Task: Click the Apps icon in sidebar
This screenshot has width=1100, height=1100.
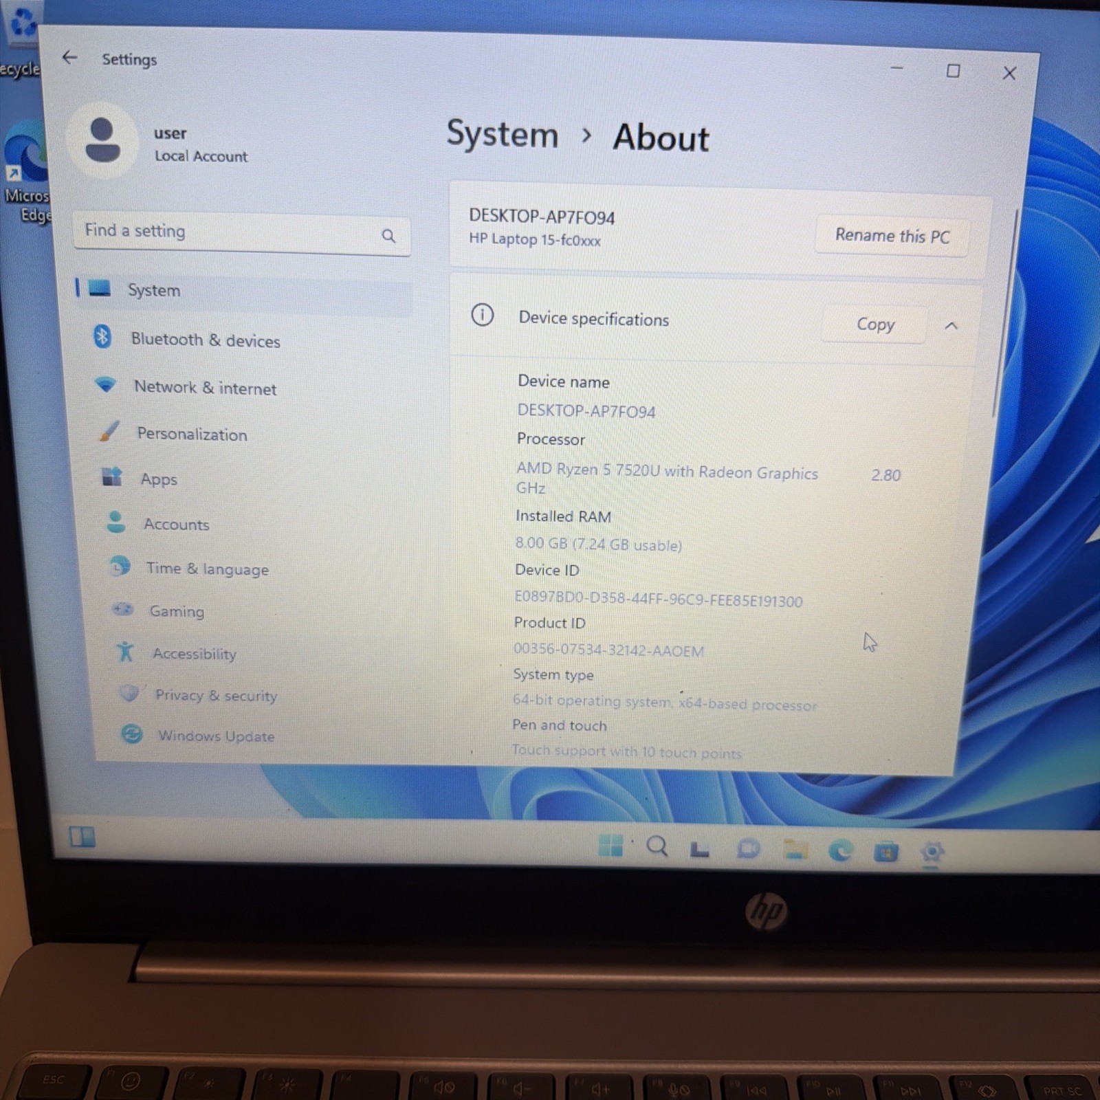Action: pyautogui.click(x=112, y=476)
